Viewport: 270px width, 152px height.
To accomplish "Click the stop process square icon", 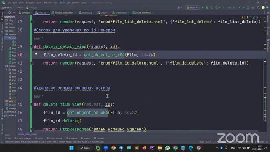I will click(x=224, y=8).
